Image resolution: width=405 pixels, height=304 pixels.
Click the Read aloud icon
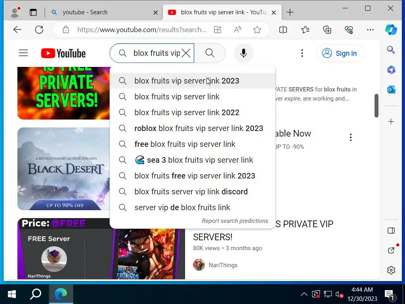[237, 30]
